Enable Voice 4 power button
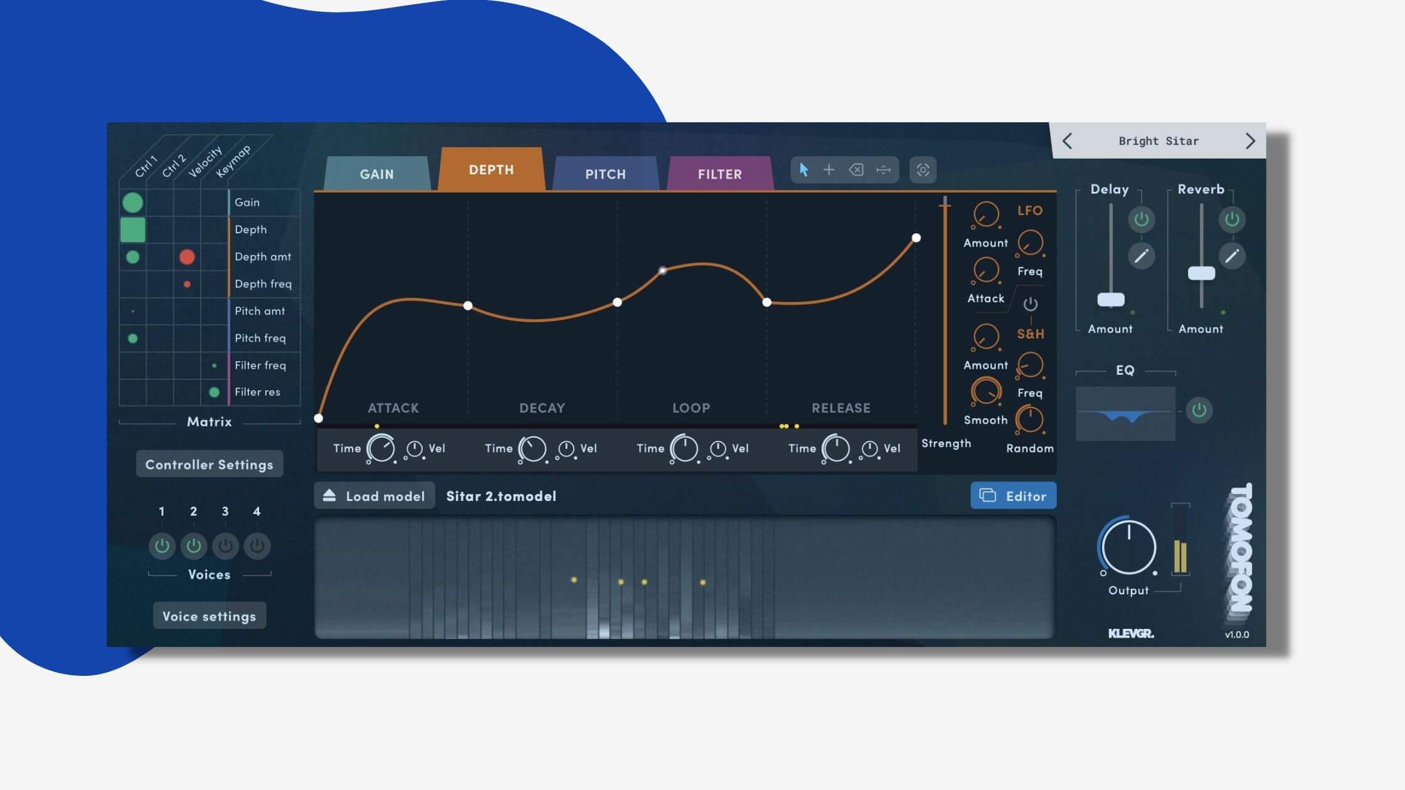The height and width of the screenshot is (790, 1405). pyautogui.click(x=257, y=545)
